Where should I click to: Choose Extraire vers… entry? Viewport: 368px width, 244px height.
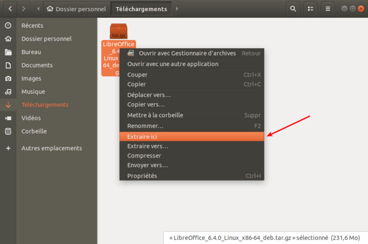click(x=192, y=146)
